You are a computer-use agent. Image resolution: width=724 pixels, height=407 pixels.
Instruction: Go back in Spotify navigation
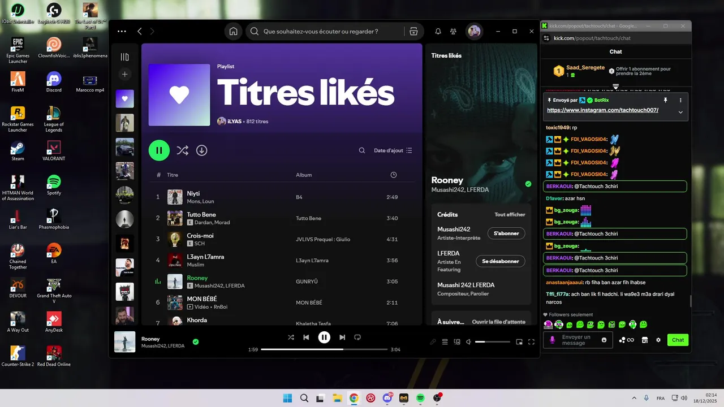(x=140, y=32)
